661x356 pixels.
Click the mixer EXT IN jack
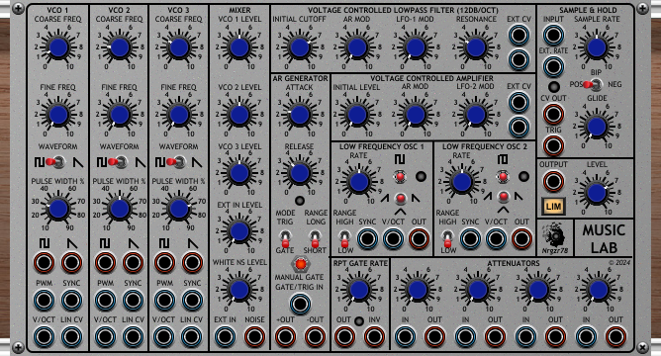[x=225, y=337]
